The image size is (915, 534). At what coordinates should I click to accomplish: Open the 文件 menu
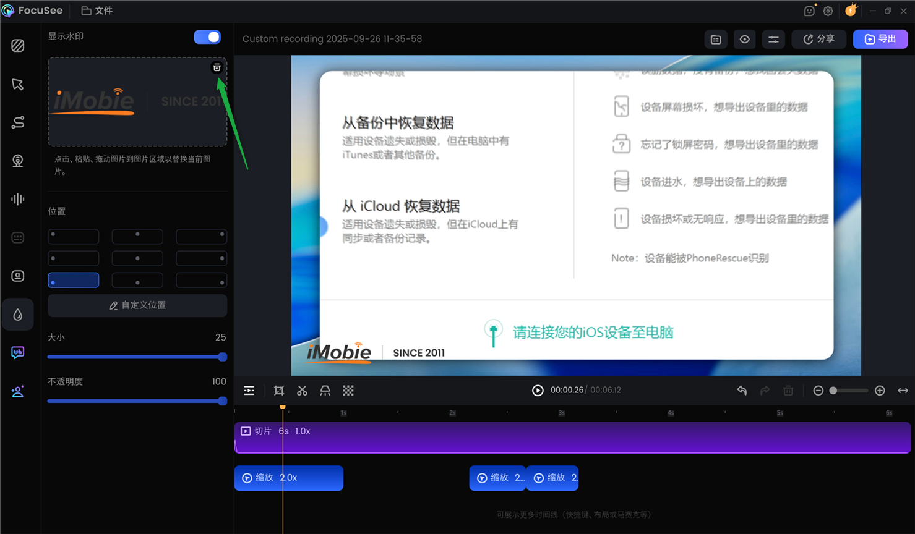coord(97,11)
